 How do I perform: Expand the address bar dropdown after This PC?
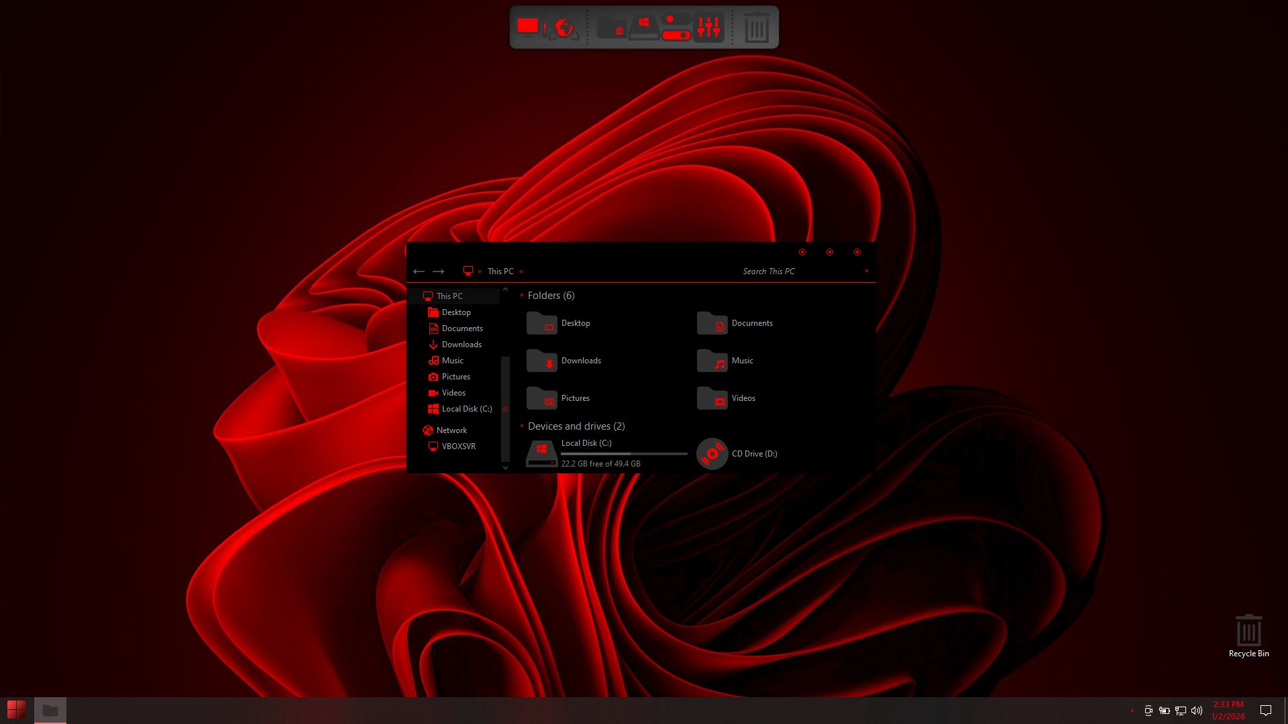(x=521, y=271)
